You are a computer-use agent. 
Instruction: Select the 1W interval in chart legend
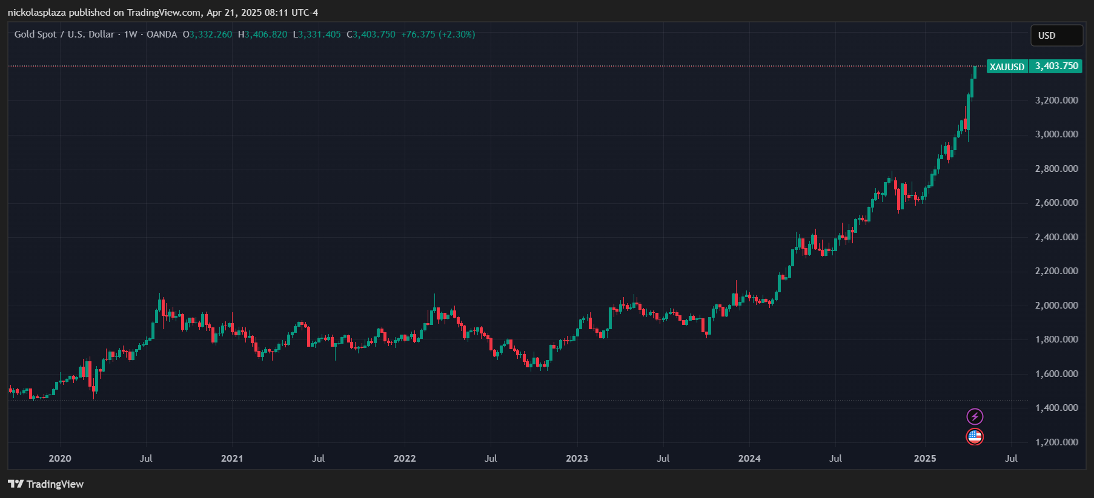click(130, 34)
